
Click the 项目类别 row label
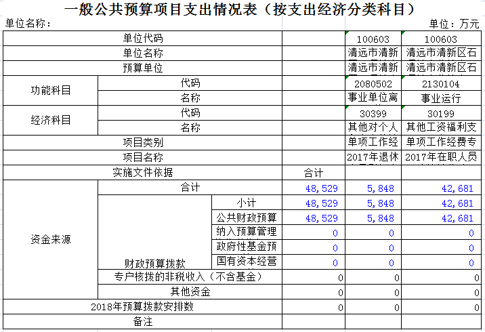[142, 142]
